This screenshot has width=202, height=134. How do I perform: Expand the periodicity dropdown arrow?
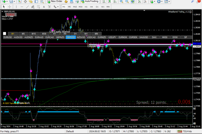point(162,2)
